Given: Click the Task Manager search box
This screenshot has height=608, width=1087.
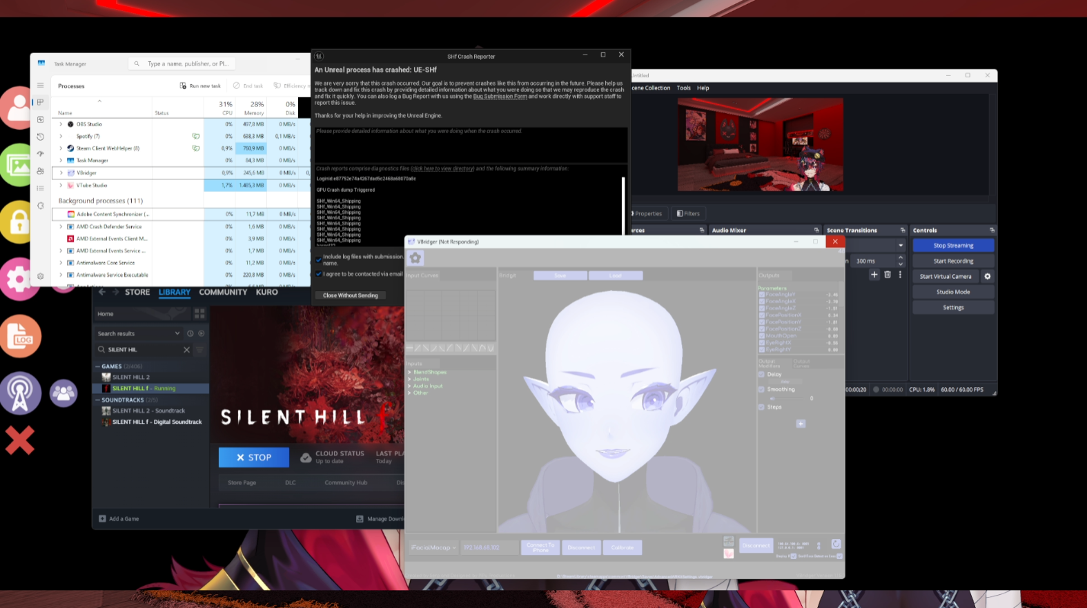Looking at the screenshot, I should tap(182, 63).
